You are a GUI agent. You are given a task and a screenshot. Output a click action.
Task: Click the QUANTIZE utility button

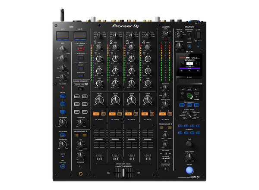tap(196, 97)
